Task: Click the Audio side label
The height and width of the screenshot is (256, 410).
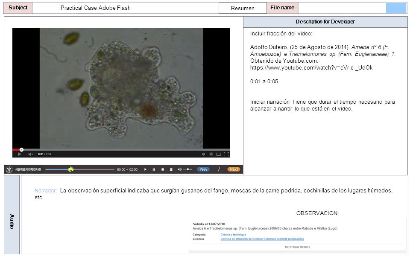Action: click(12, 215)
